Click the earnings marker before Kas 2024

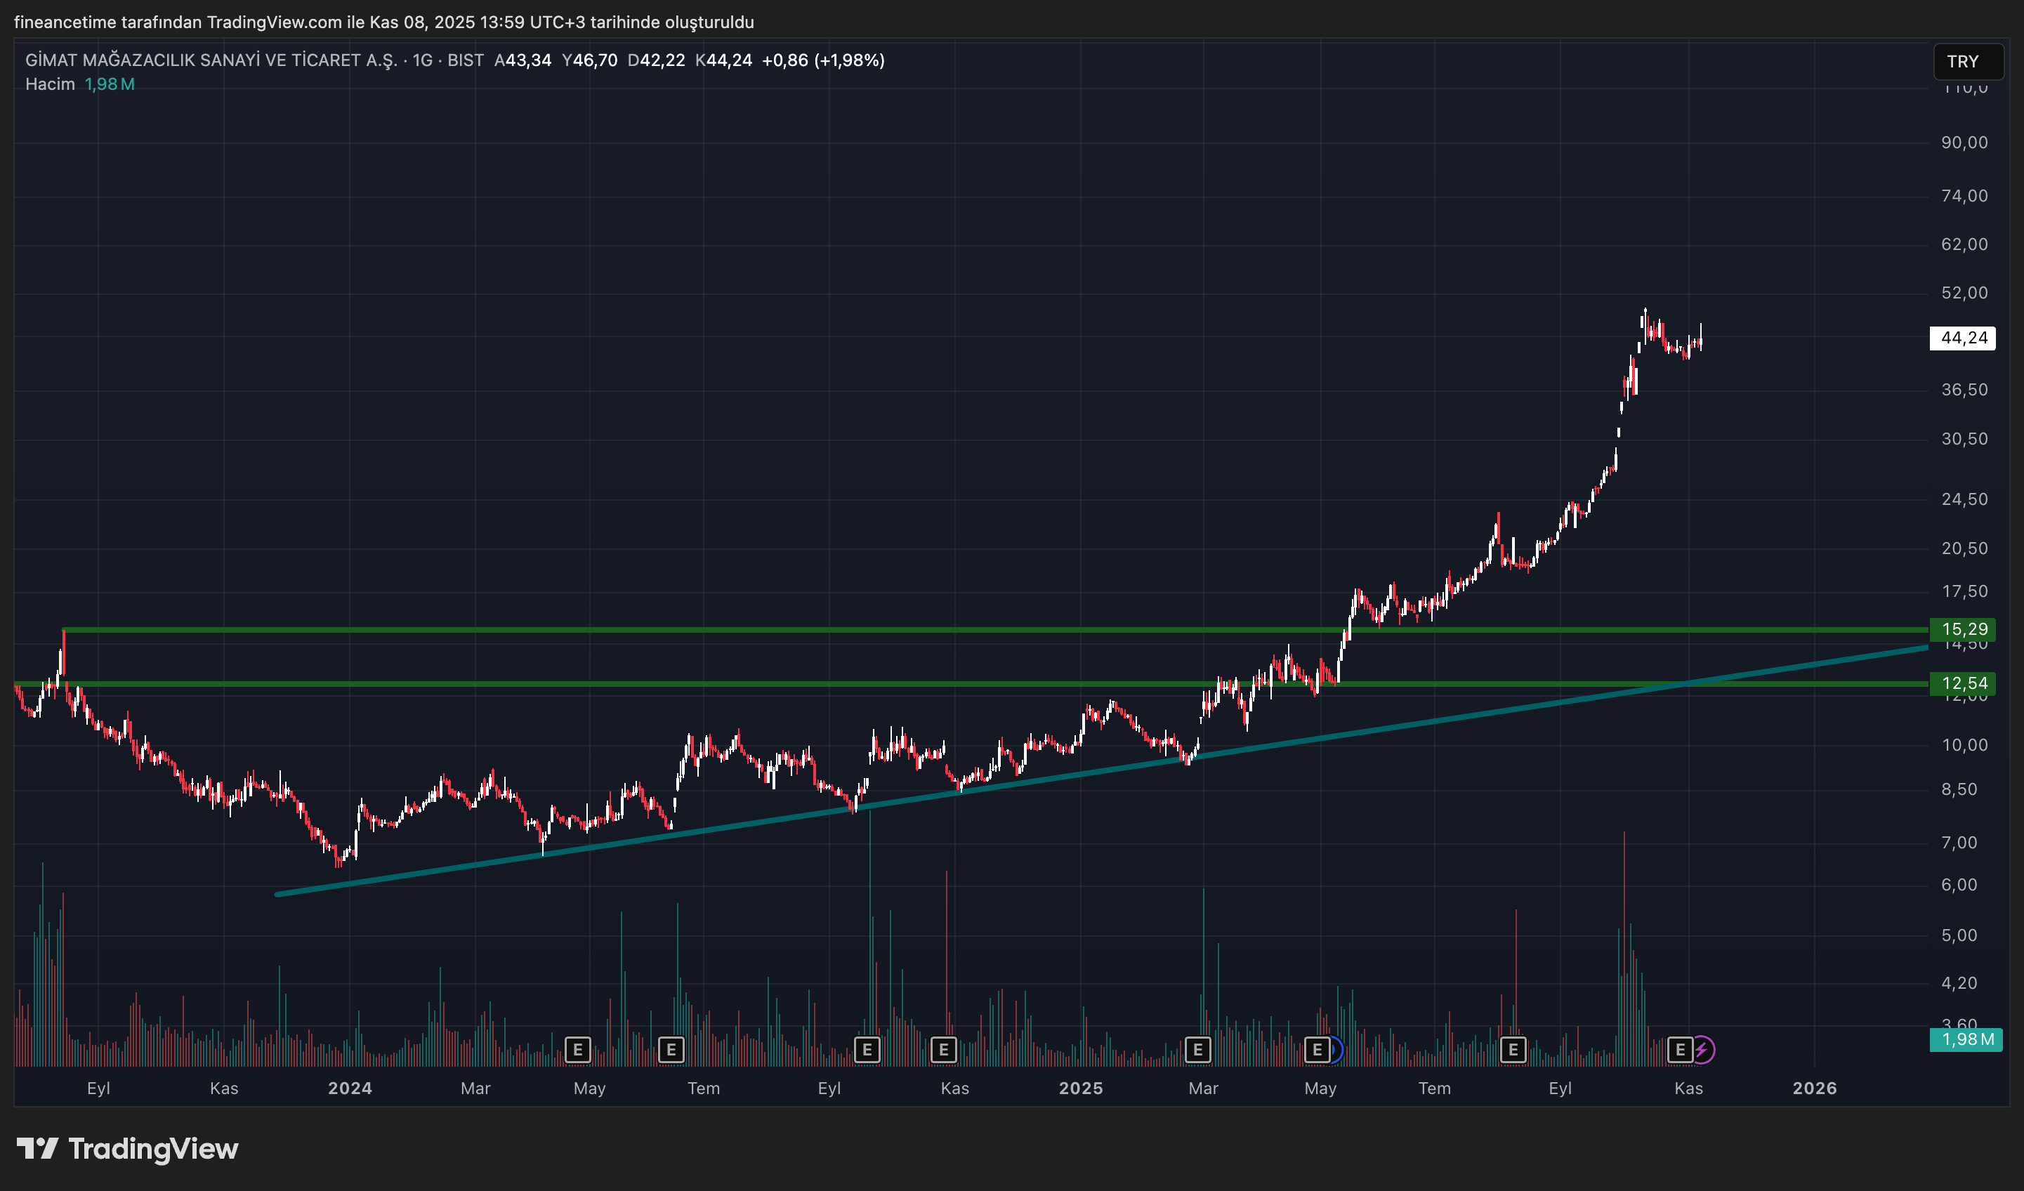pos(944,1050)
